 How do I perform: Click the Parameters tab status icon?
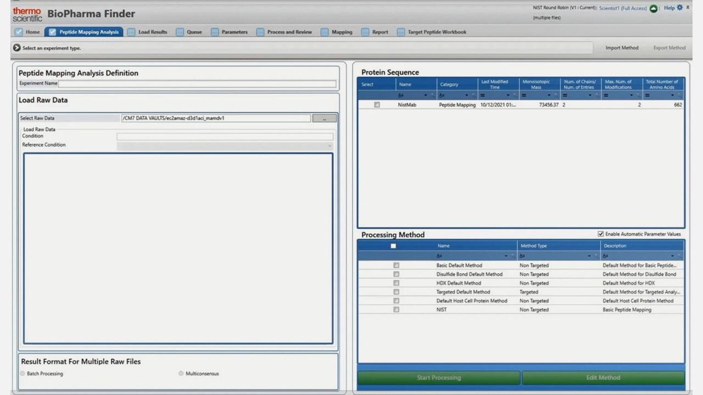point(214,32)
